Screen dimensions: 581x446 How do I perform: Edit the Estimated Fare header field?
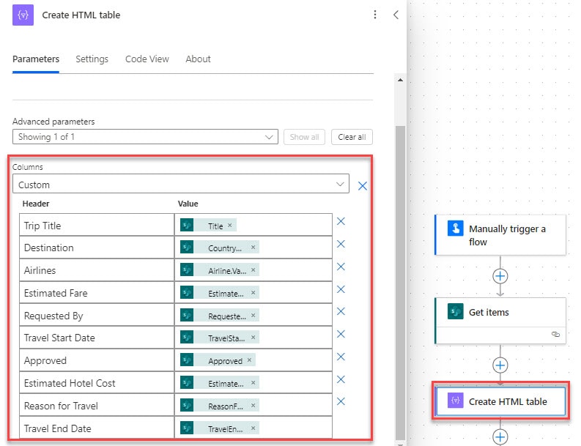pyautogui.click(x=97, y=293)
